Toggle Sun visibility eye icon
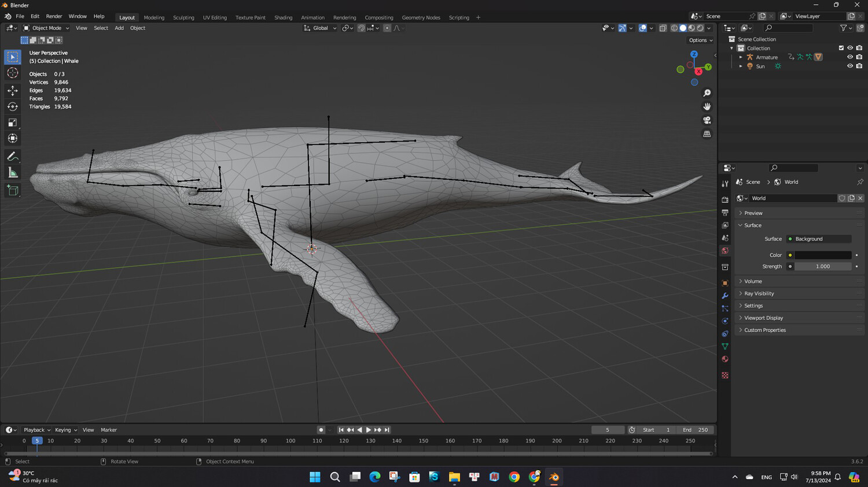Viewport: 868px width, 487px height. click(x=849, y=66)
